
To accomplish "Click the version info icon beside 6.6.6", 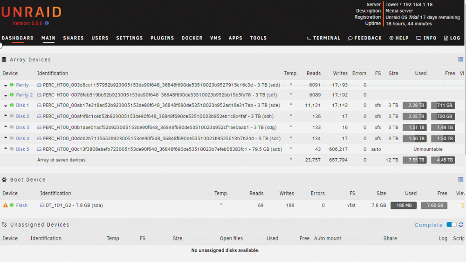I will point(47,23).
